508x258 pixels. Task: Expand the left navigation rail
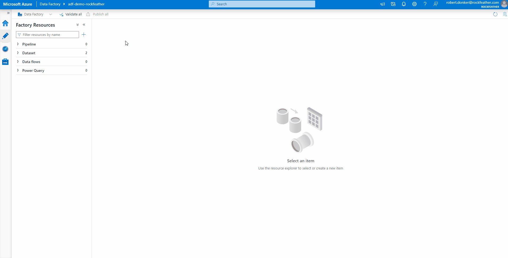(x=8, y=13)
